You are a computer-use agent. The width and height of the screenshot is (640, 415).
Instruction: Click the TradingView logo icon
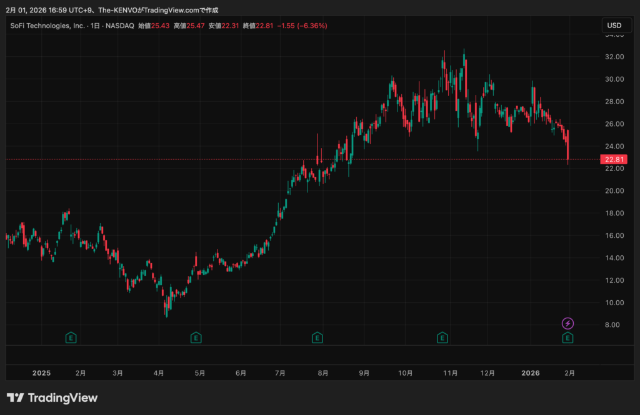pyautogui.click(x=16, y=398)
